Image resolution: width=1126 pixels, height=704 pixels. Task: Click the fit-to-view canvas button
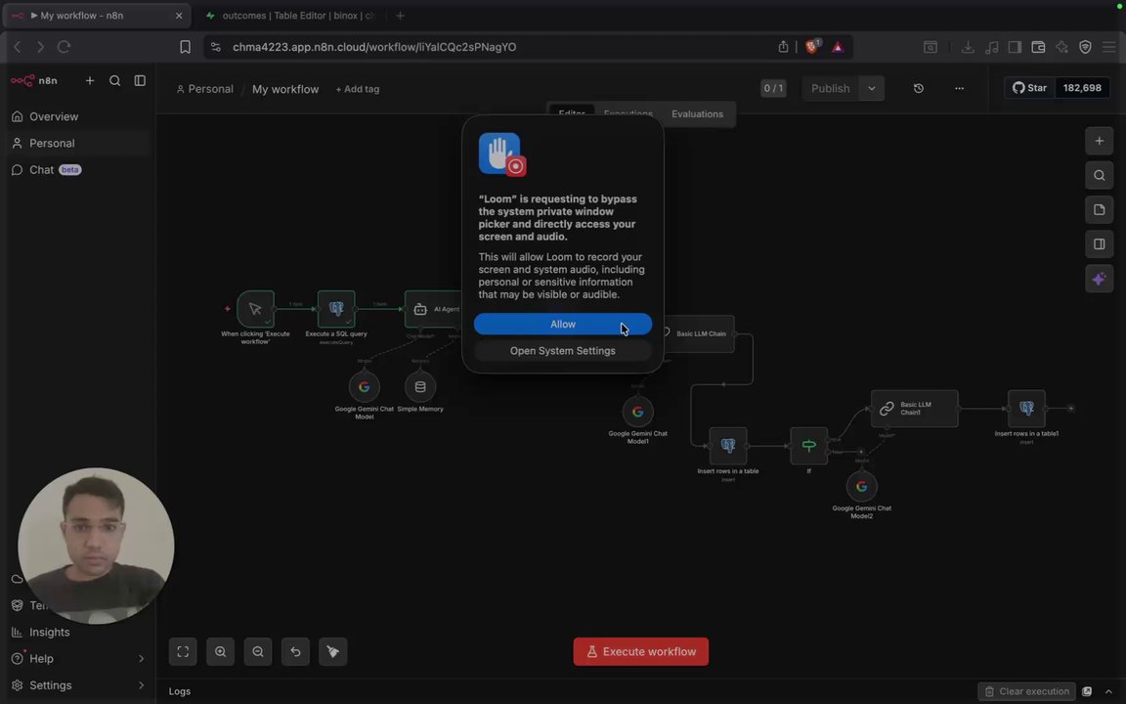[x=183, y=651]
